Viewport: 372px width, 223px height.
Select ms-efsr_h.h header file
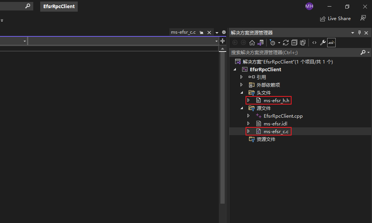pyautogui.click(x=276, y=100)
